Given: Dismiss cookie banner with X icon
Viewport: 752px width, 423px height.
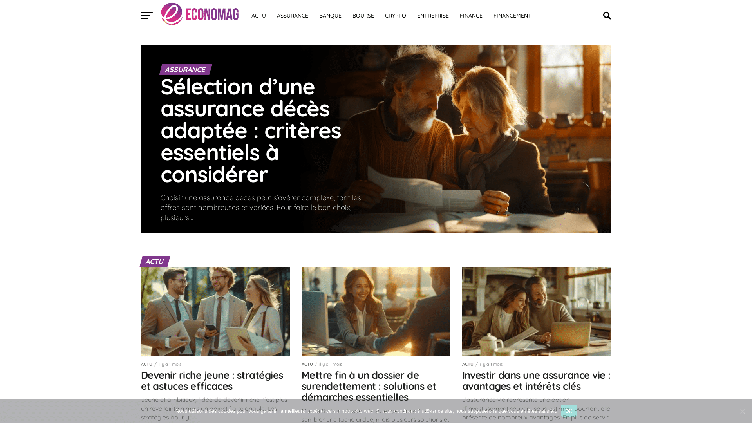Looking at the screenshot, I should click(742, 411).
